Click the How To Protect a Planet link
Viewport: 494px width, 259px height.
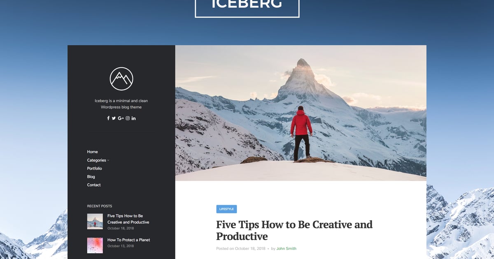point(128,240)
